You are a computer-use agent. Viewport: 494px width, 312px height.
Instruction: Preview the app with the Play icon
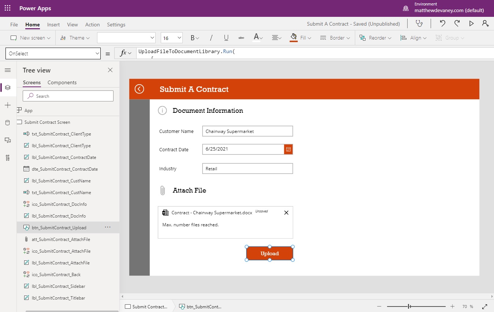click(471, 23)
